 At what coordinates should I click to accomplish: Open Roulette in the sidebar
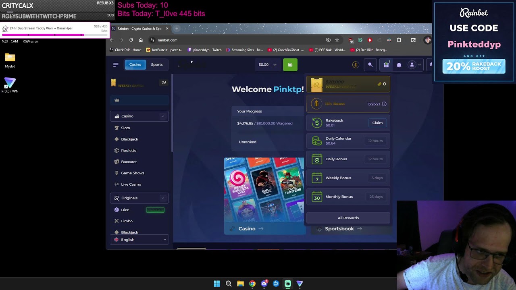tap(129, 150)
